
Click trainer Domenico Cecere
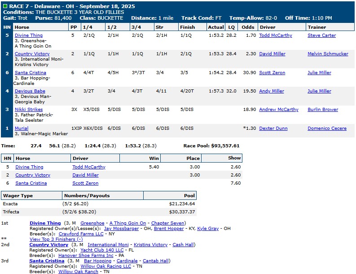coord(327,128)
